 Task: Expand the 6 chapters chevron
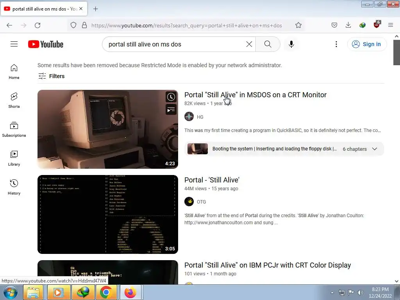pyautogui.click(x=375, y=149)
